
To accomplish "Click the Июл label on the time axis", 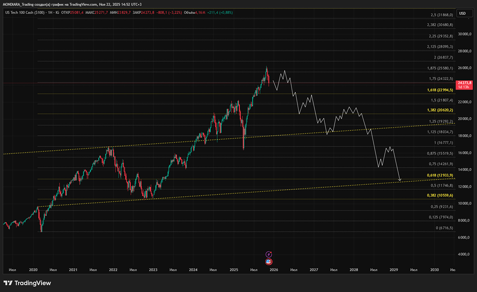I will click(12, 270).
